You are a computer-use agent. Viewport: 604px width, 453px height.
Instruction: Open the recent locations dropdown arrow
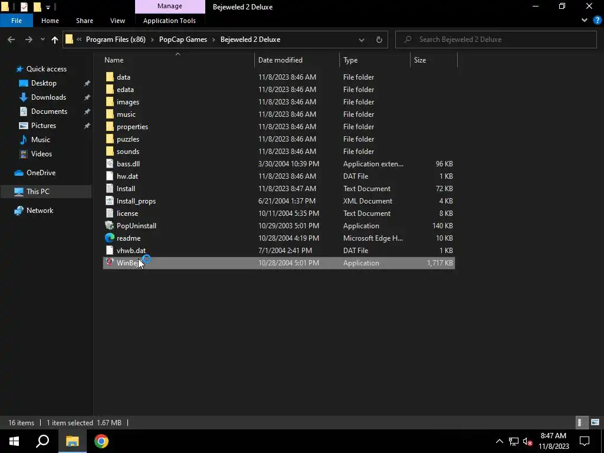point(42,40)
